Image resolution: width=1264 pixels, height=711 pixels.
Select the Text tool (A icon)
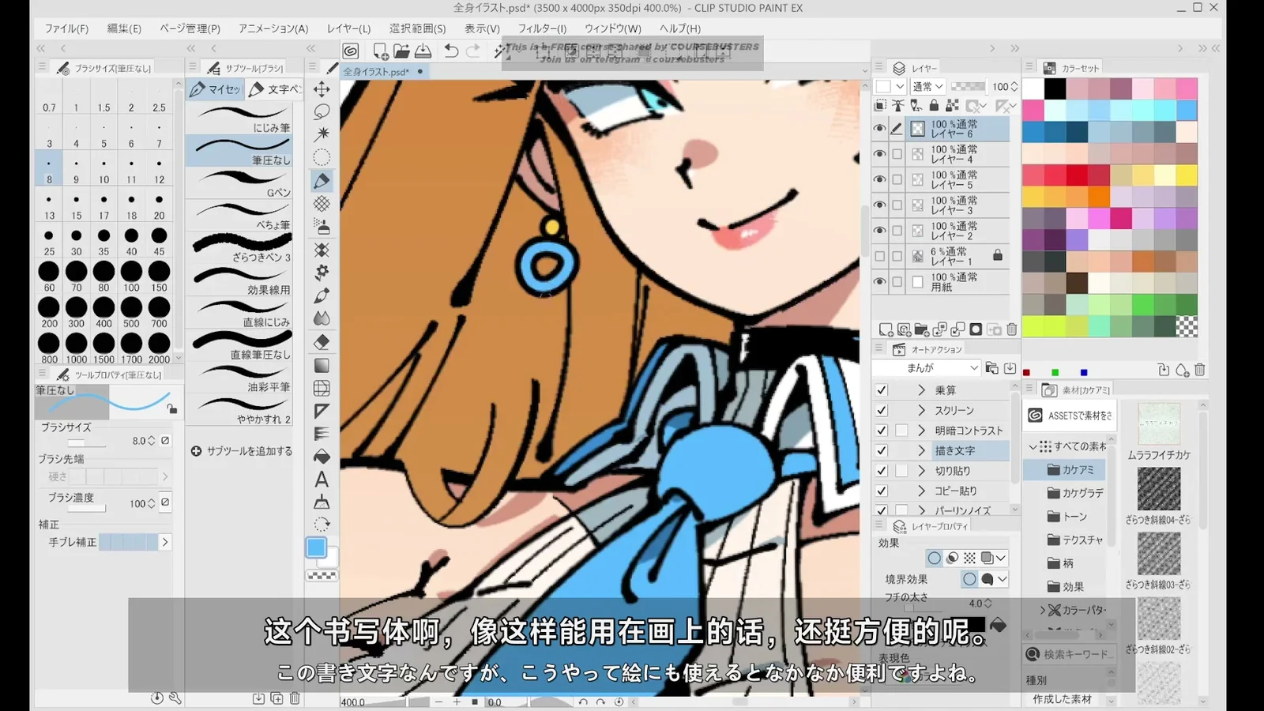click(x=322, y=480)
